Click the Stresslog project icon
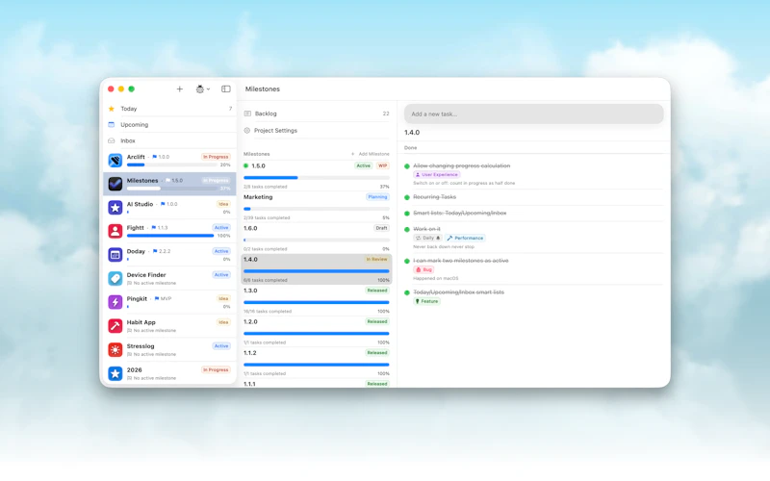The height and width of the screenshot is (481, 770). (115, 349)
